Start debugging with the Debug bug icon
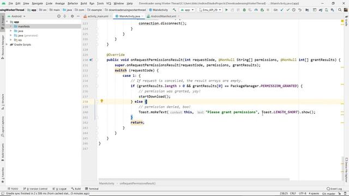The image size is (349, 196). tap(244, 10)
